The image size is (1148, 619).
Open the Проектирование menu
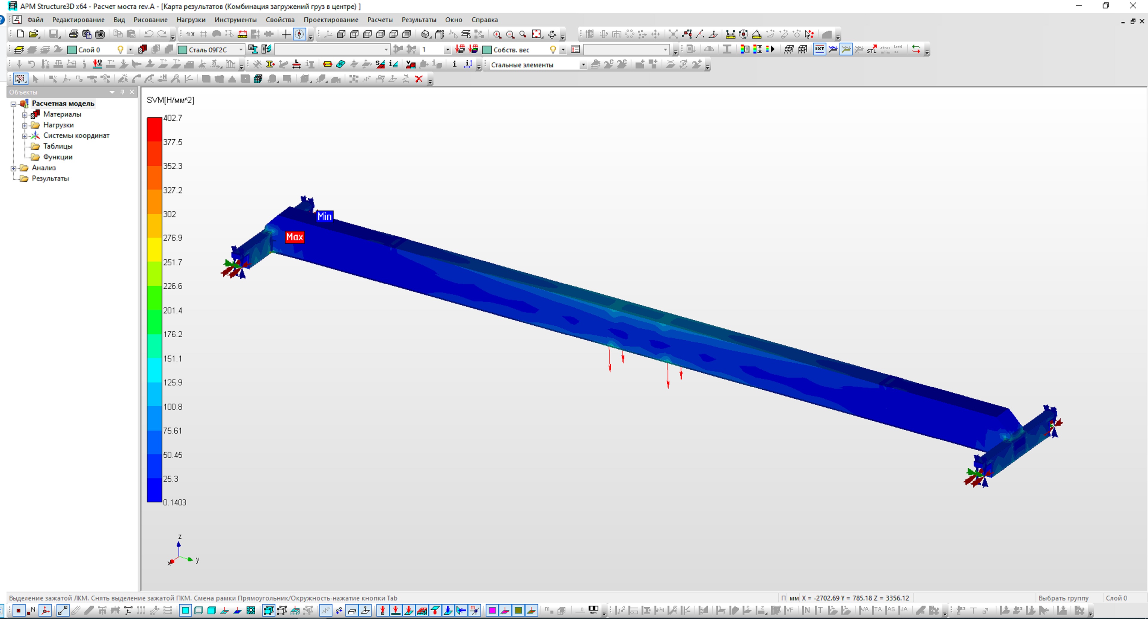click(x=331, y=20)
